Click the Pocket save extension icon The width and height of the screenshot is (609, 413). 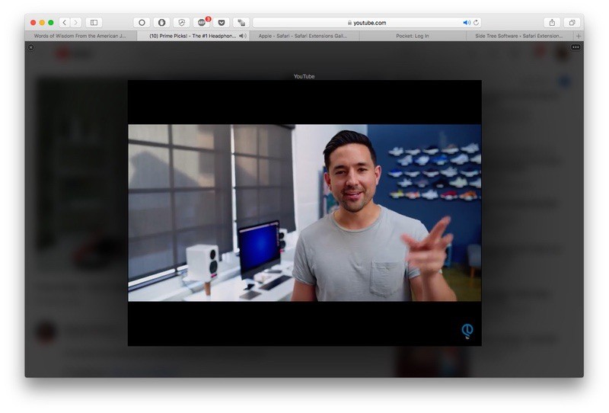coord(222,23)
